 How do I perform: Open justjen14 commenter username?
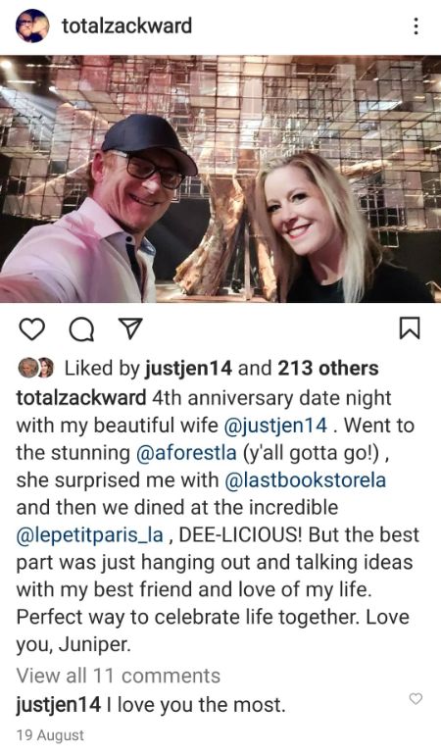59,705
